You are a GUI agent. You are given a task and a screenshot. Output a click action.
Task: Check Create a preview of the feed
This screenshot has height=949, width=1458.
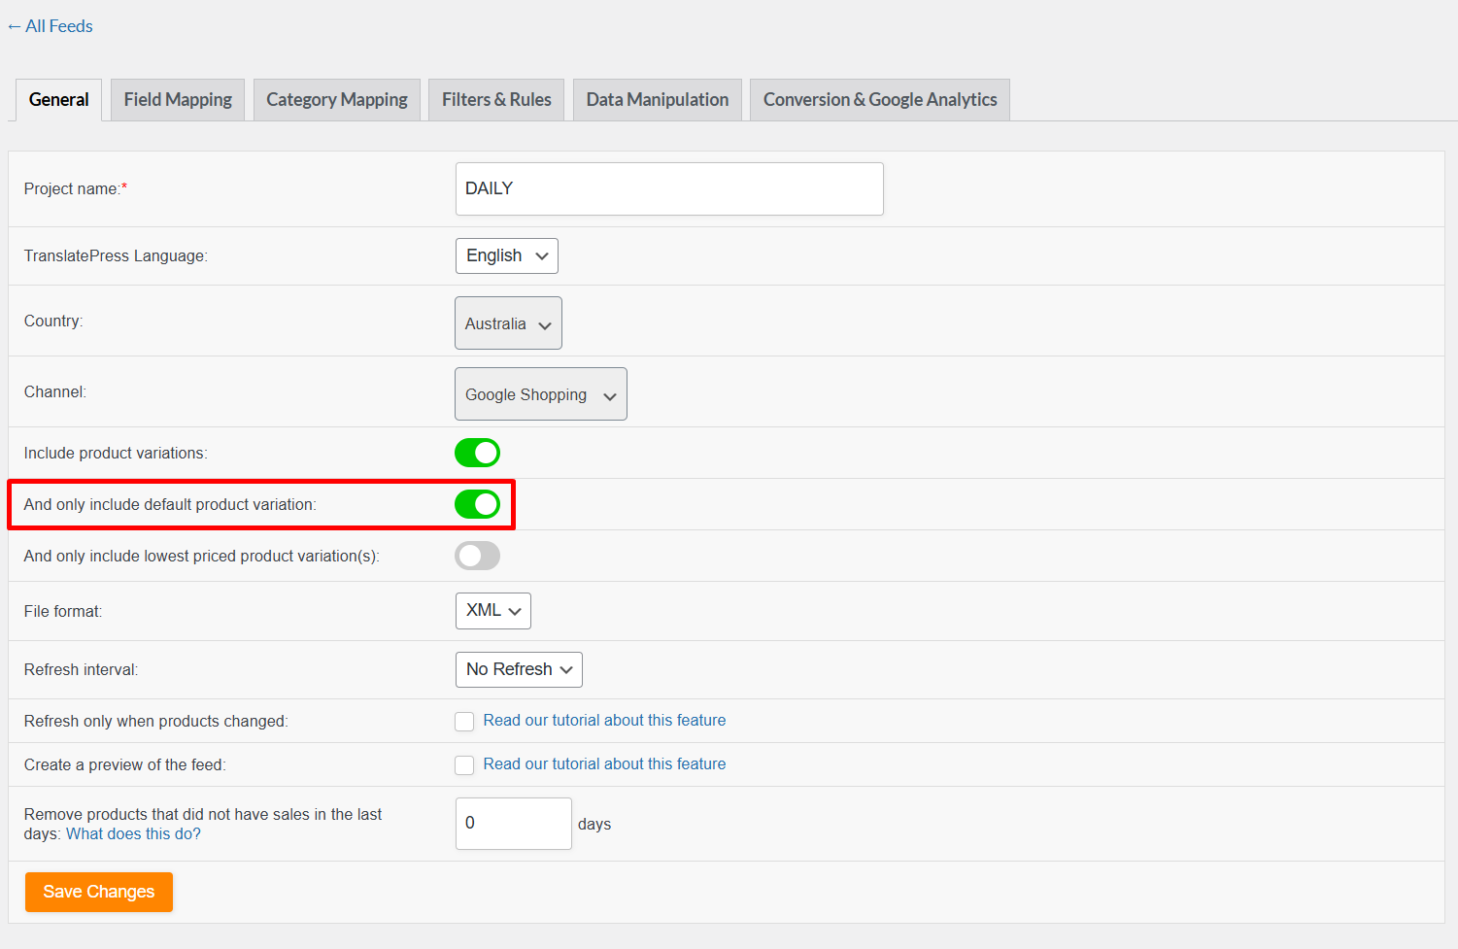tap(464, 765)
